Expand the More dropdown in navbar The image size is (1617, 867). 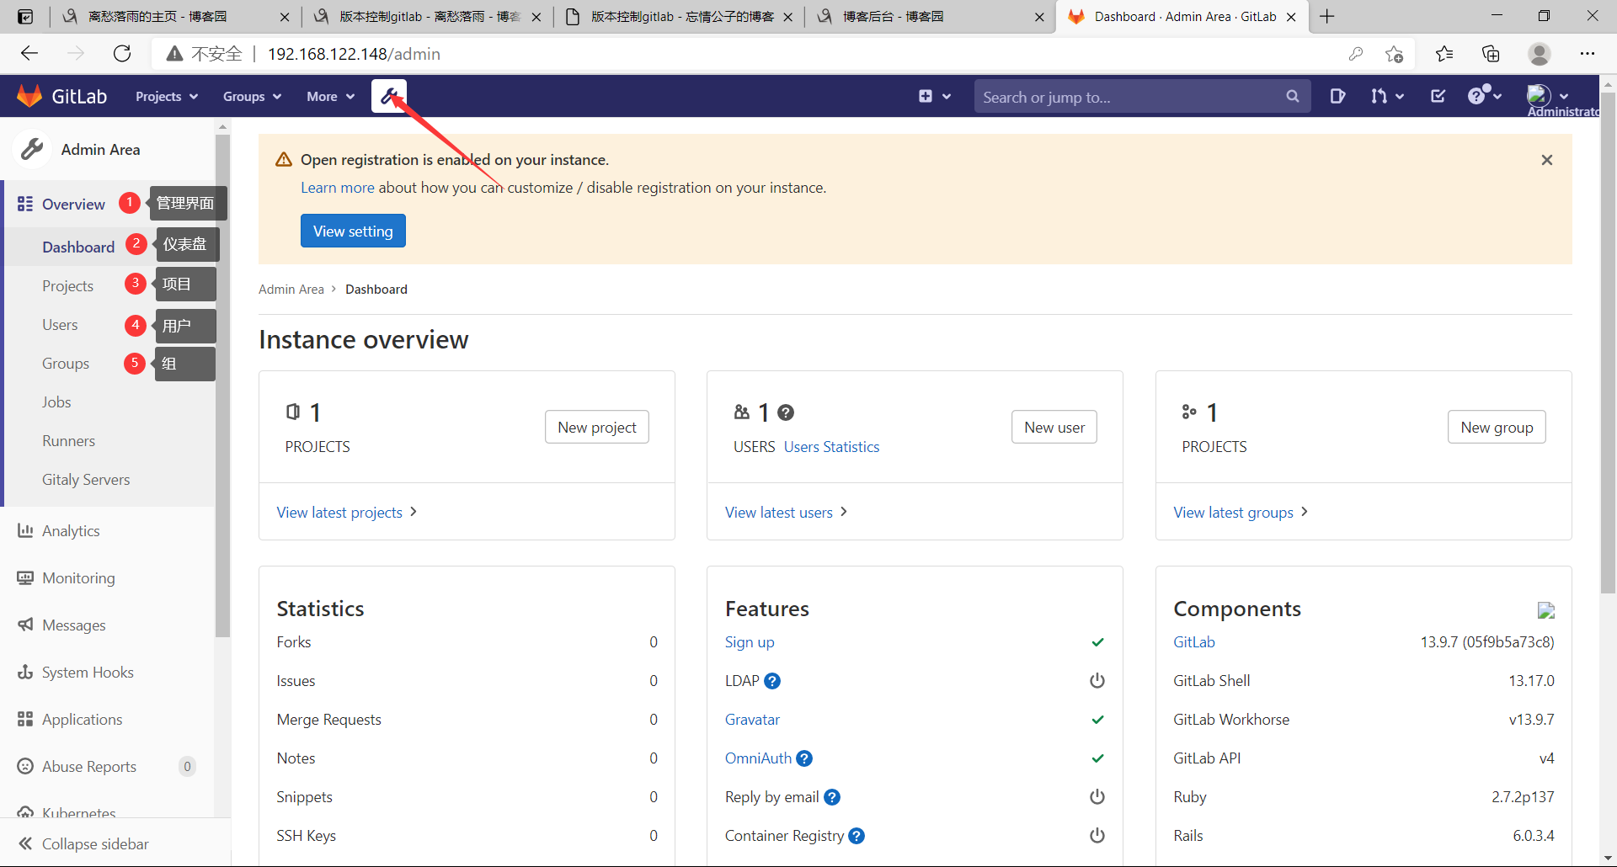tap(330, 97)
